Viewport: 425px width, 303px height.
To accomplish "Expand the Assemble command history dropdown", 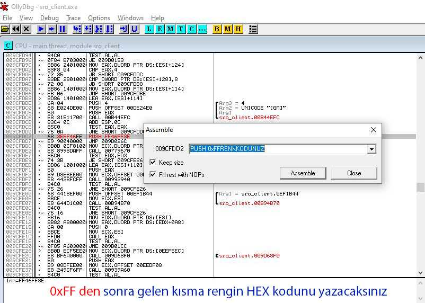I will pos(372,149).
